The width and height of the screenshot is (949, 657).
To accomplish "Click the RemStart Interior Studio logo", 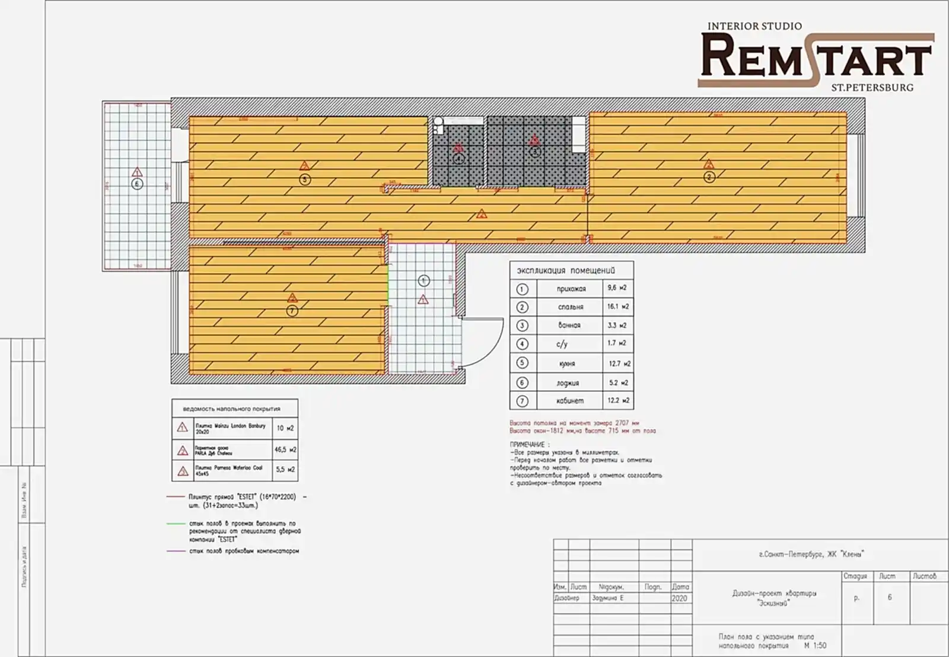I will tap(816, 58).
